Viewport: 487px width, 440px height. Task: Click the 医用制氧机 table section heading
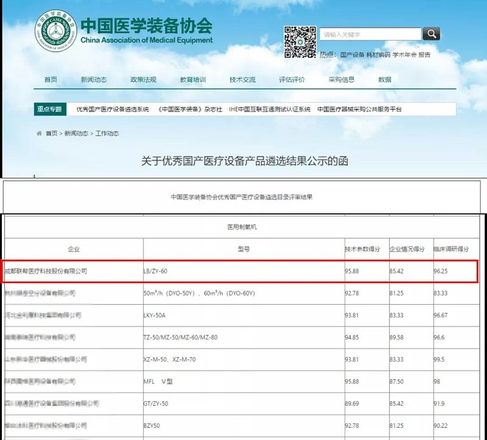[x=242, y=227]
